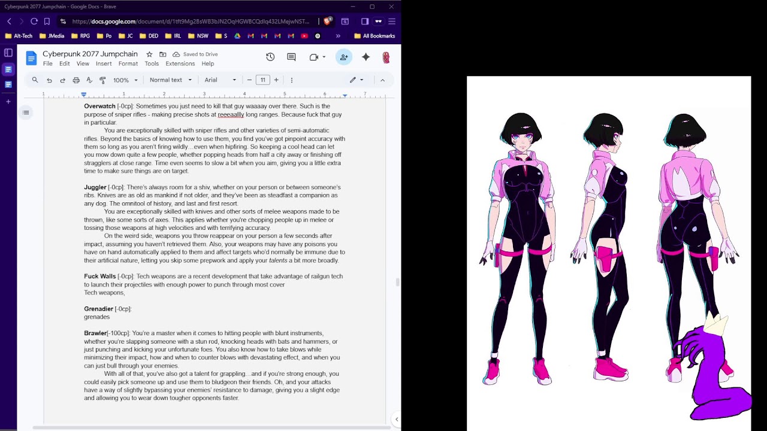
Task: Click the misspelled word reeeaallly
Action: [231, 114]
